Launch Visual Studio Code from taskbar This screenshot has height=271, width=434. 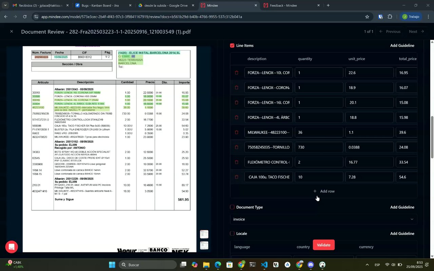click(x=264, y=265)
